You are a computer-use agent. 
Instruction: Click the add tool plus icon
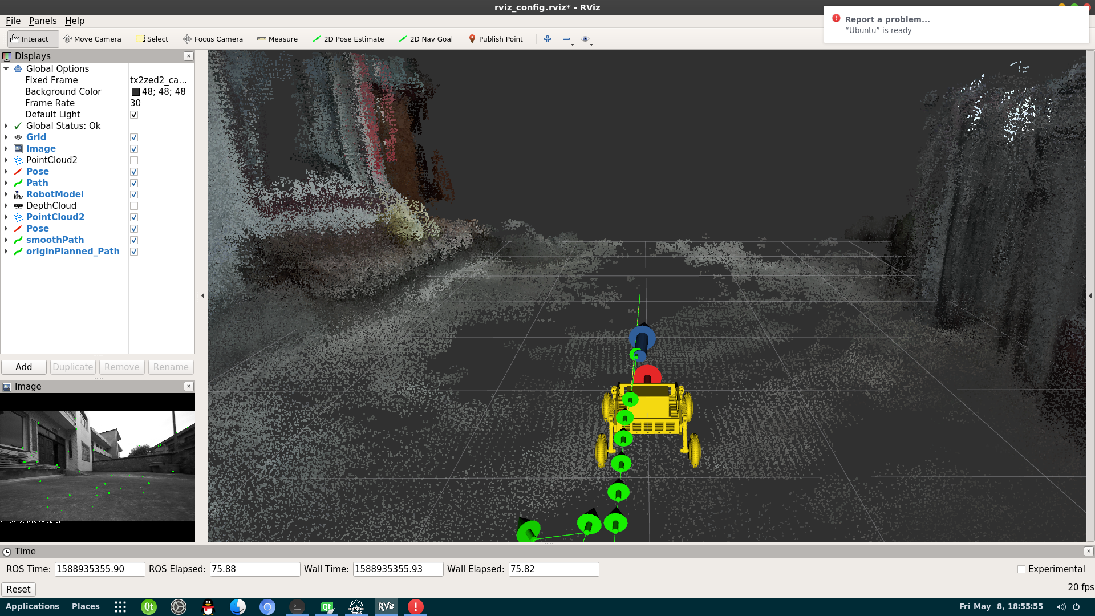(x=547, y=39)
